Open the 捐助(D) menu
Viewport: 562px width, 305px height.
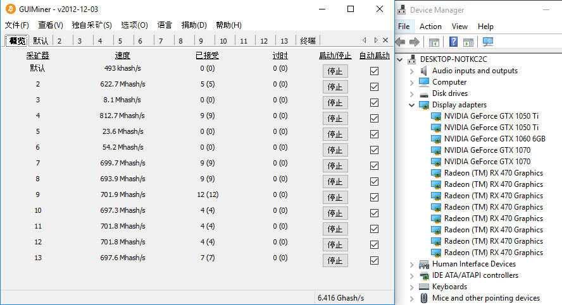[x=194, y=25]
